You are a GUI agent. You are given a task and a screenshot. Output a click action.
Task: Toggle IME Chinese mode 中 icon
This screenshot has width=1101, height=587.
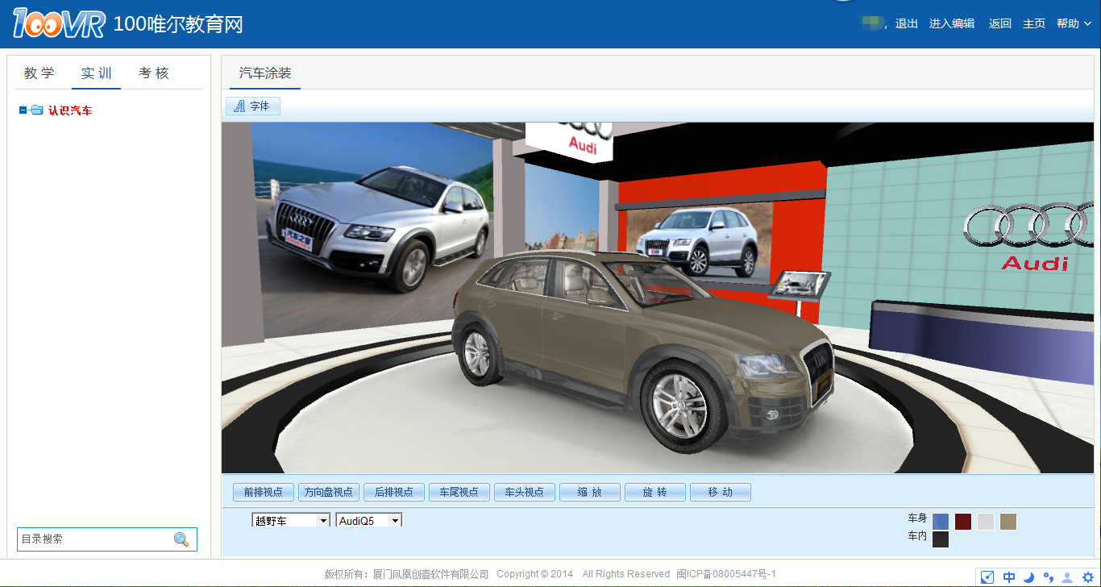point(1009,577)
